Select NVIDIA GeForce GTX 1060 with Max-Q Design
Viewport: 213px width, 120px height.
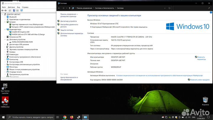click(x=28, y=34)
